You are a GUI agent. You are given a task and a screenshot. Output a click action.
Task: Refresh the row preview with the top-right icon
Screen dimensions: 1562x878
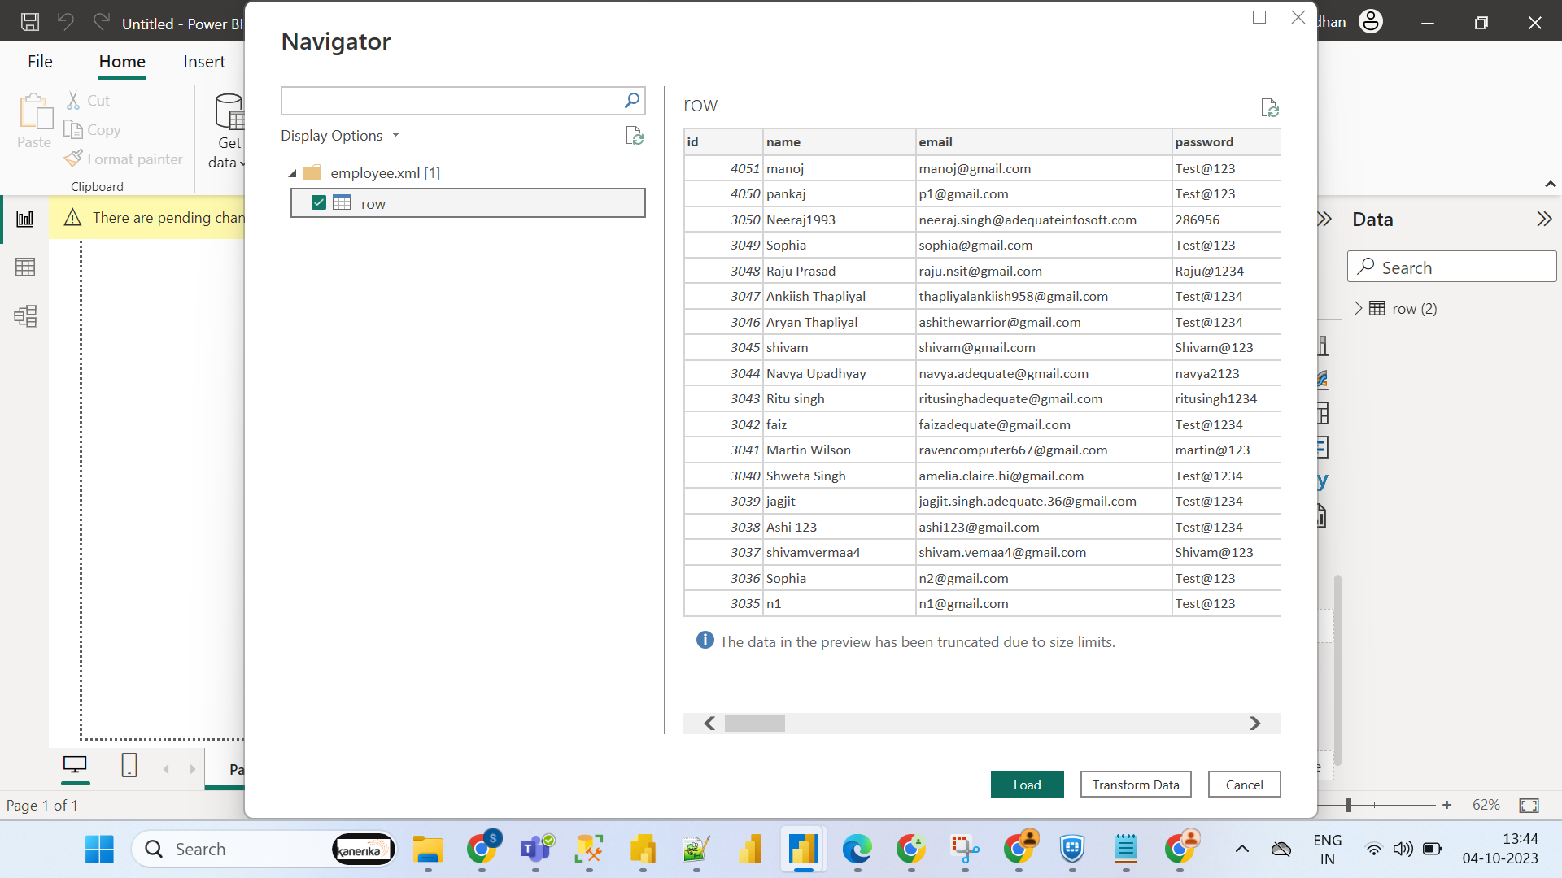point(1270,107)
